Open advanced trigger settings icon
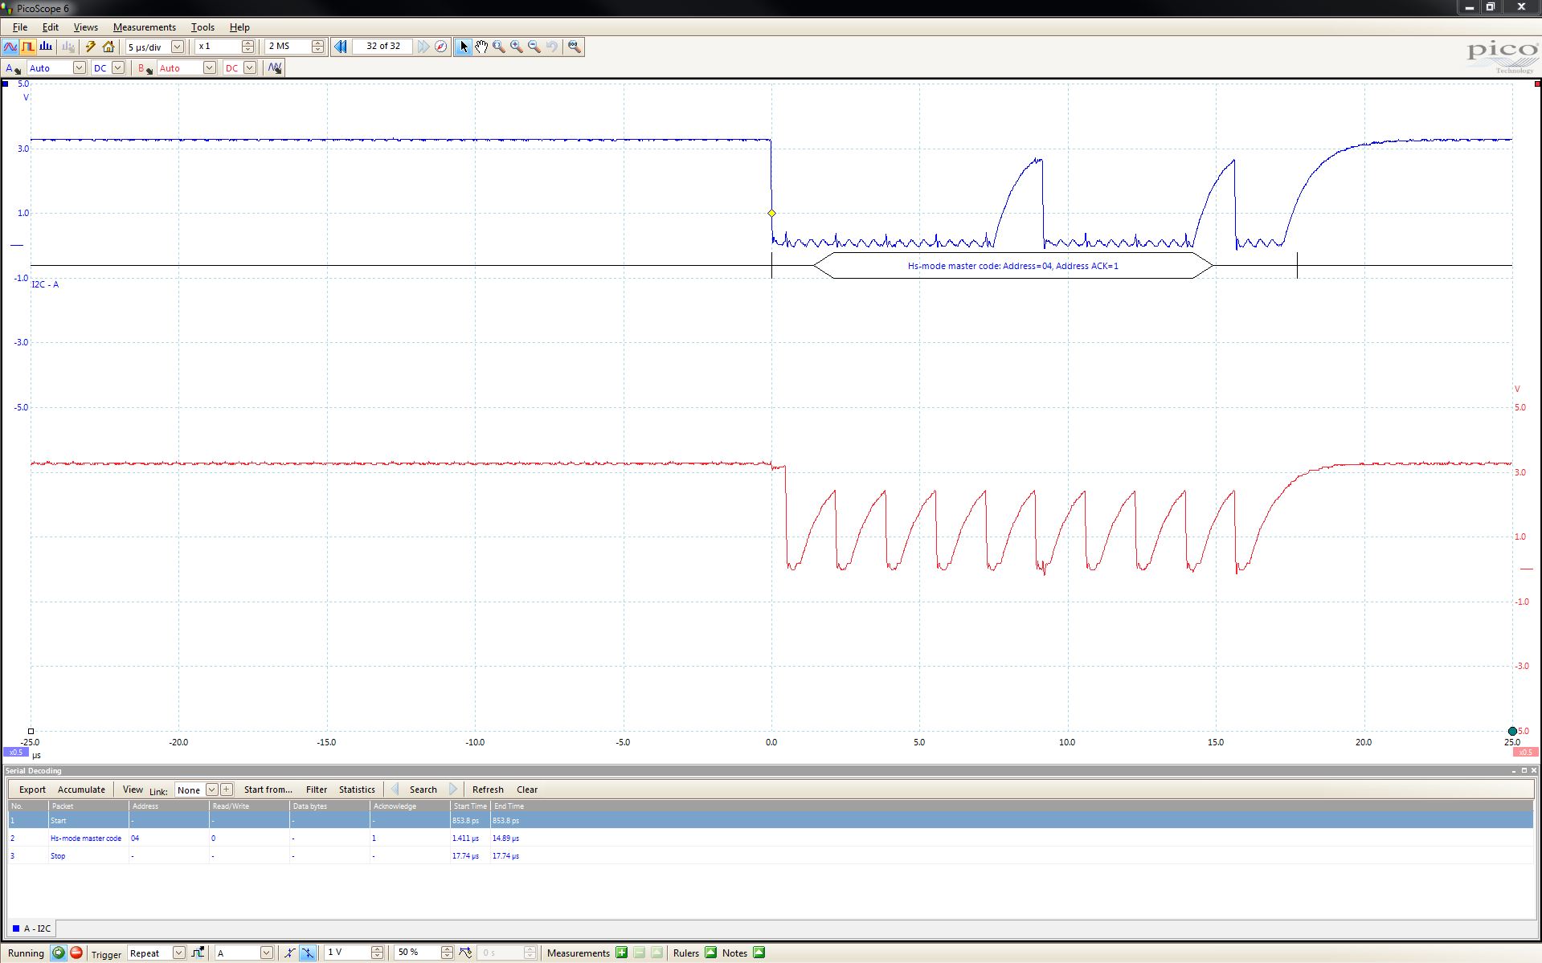The height and width of the screenshot is (963, 1542). [x=198, y=953]
